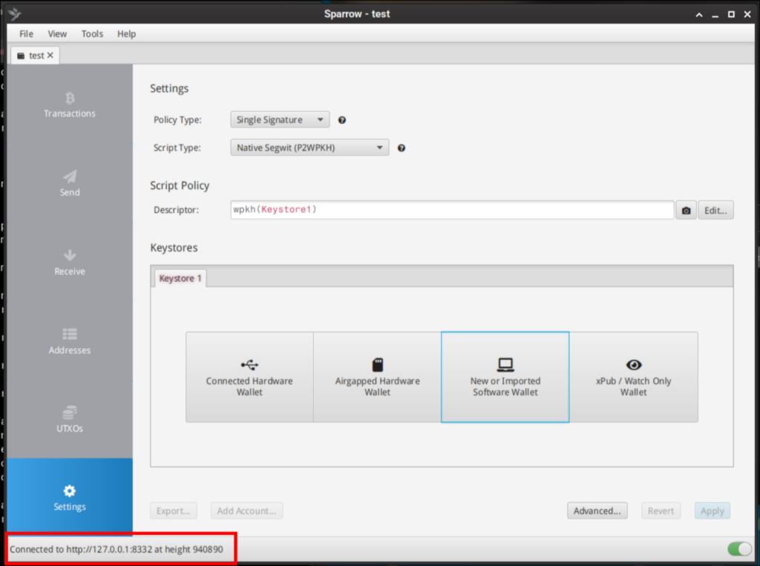Open the Transactions view in the sidebar
Screen dimensions: 760x566
pos(69,104)
